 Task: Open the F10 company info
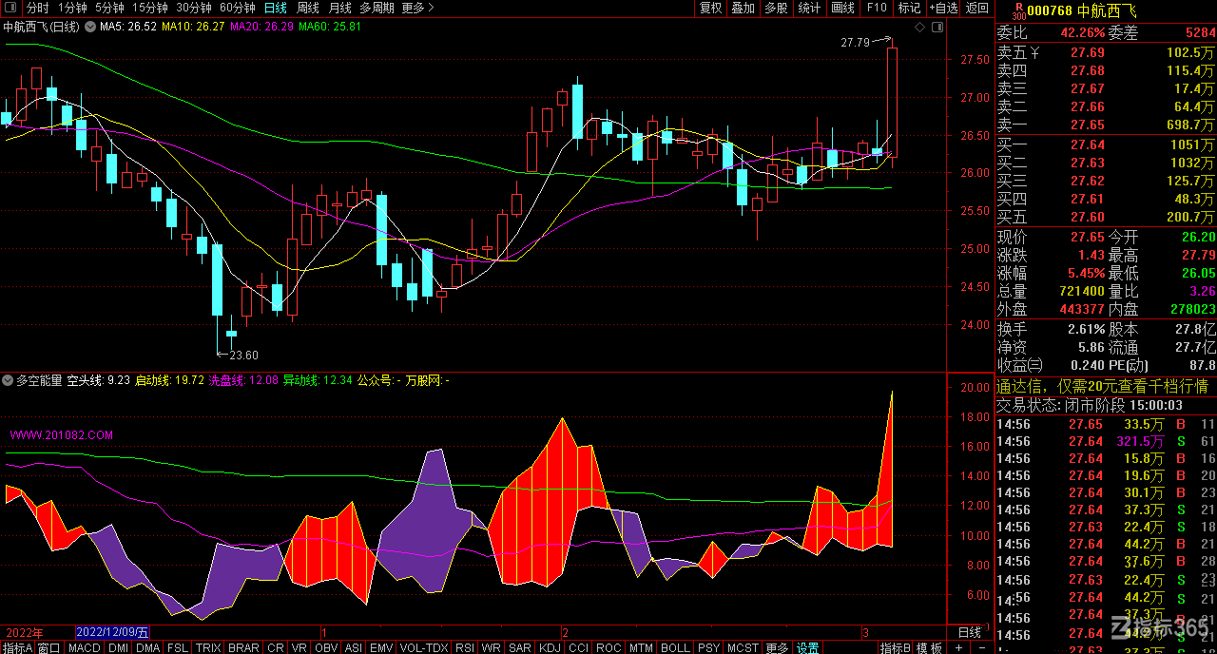point(876,8)
